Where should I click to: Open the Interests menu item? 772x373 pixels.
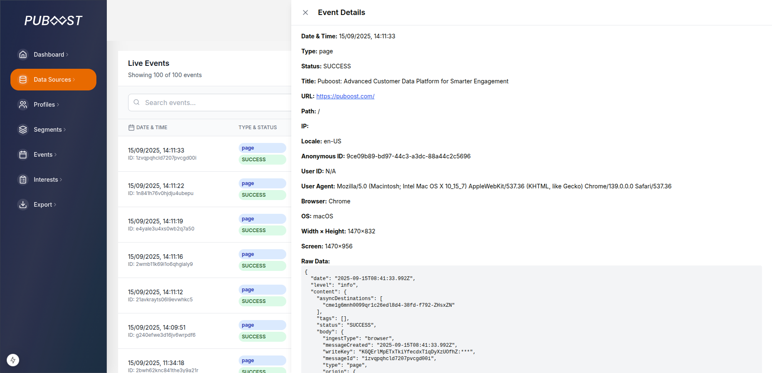[46, 180]
